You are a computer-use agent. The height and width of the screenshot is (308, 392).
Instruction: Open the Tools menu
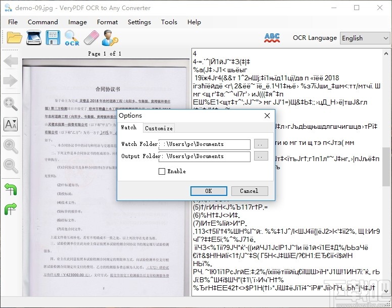click(x=169, y=22)
